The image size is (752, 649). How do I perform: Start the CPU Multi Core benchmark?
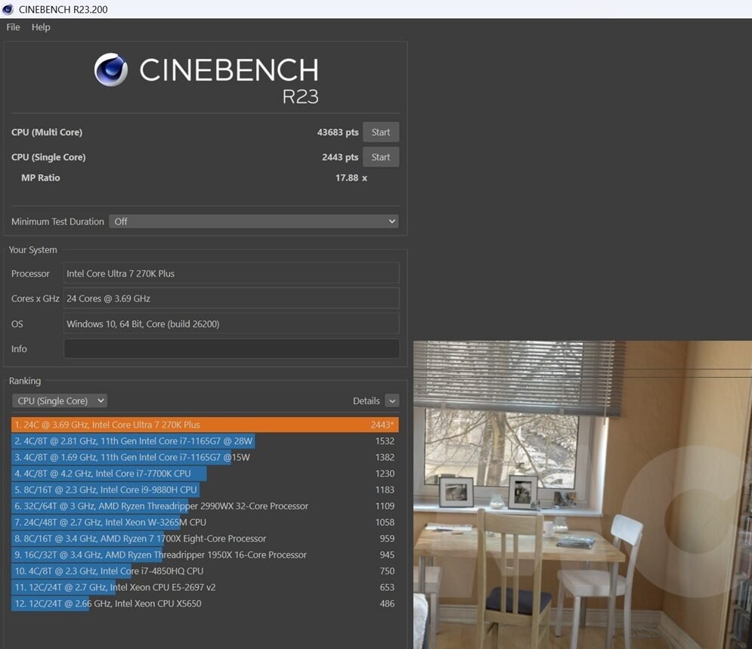pyautogui.click(x=380, y=131)
